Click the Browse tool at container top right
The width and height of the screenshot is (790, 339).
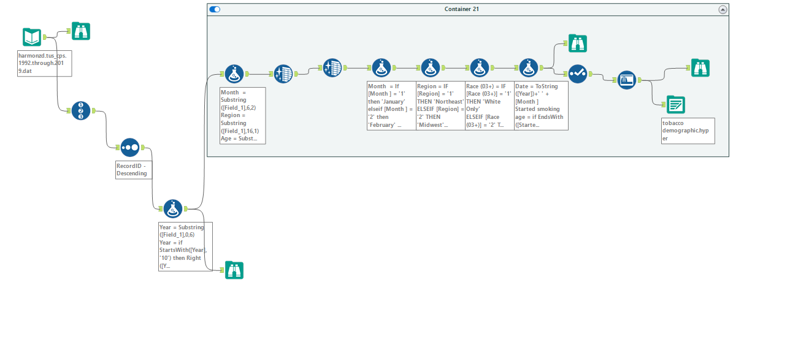click(700, 68)
